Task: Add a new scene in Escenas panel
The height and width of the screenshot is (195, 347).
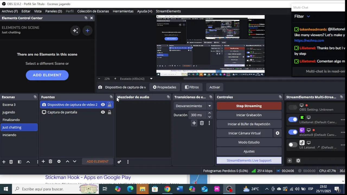Action: click(x=4, y=162)
